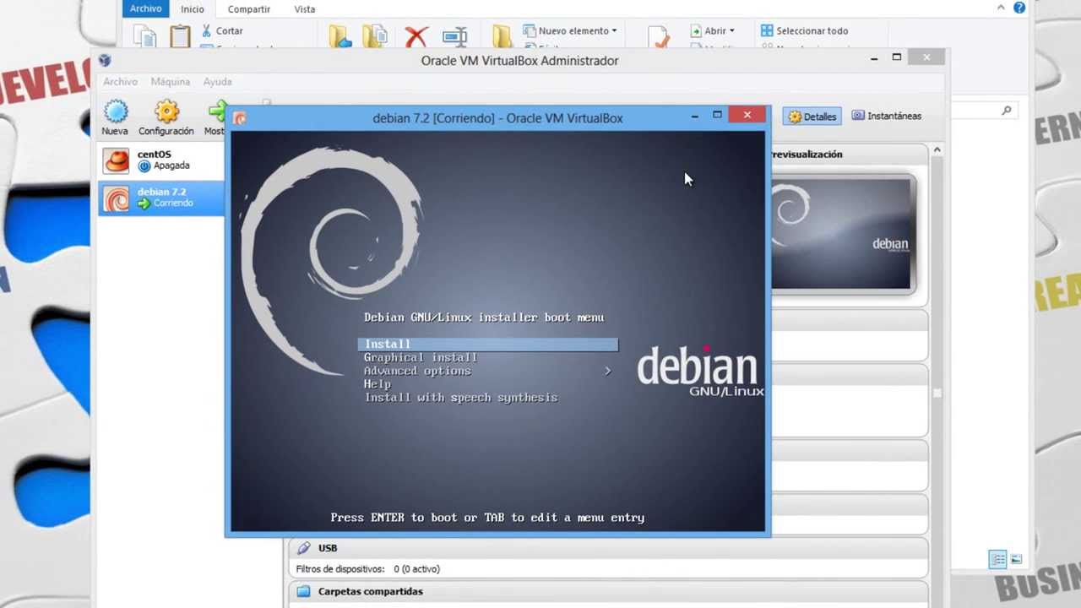Collapse the Explorer ribbon with the chevron
The width and height of the screenshot is (1081, 608).
[x=1001, y=8]
